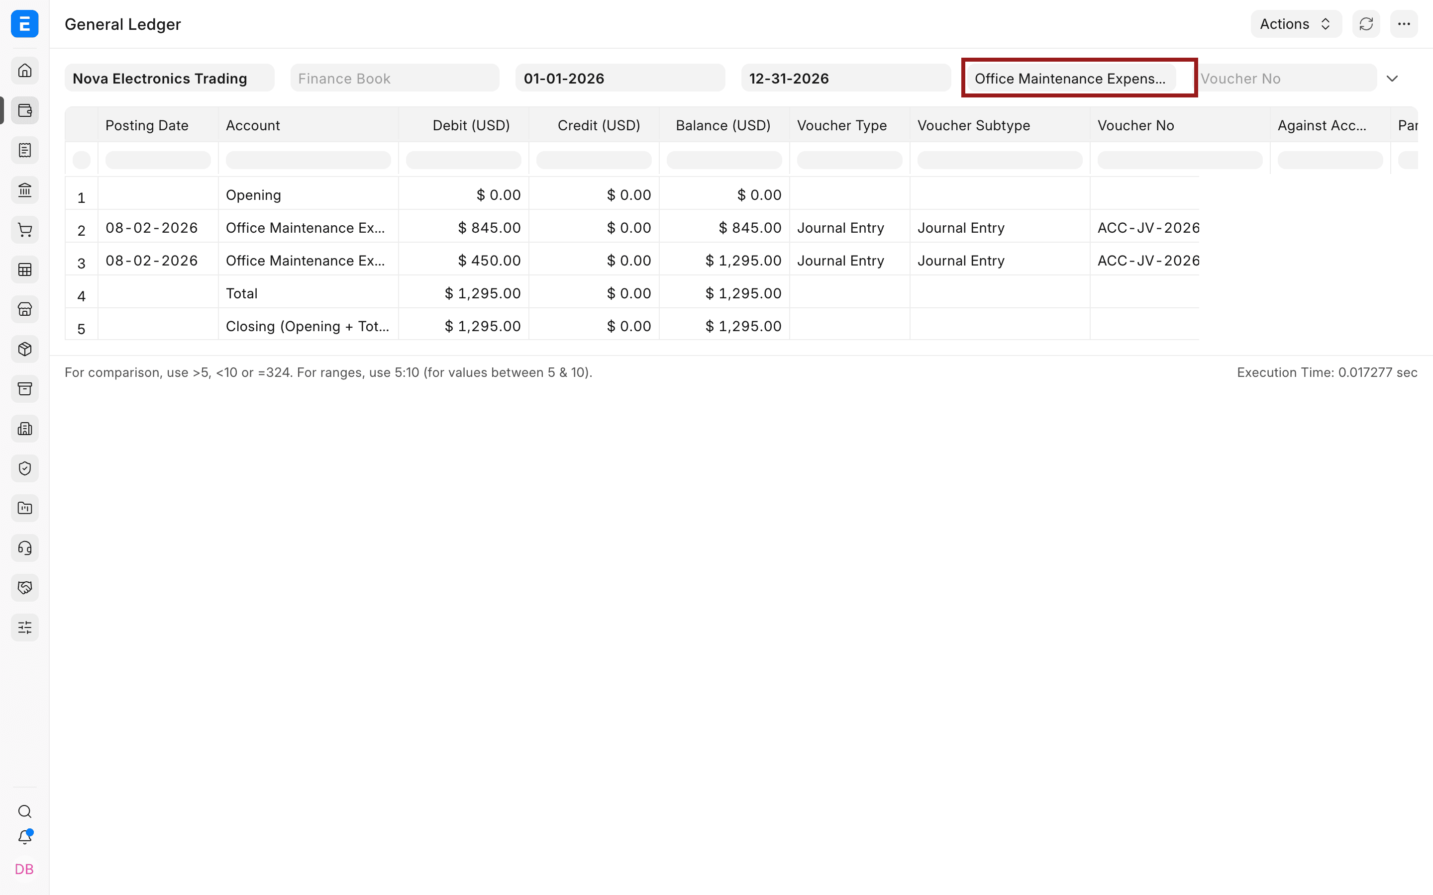
Task: Click the filter box under Account column
Action: tap(308, 160)
